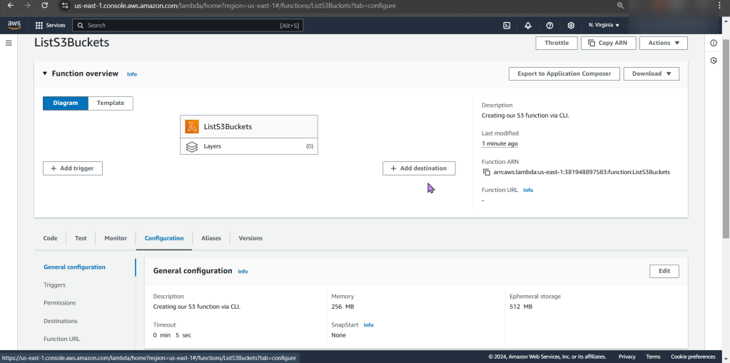
Task: Click the Lambda icon in ListS3Buckets diagram
Action: tap(192, 127)
